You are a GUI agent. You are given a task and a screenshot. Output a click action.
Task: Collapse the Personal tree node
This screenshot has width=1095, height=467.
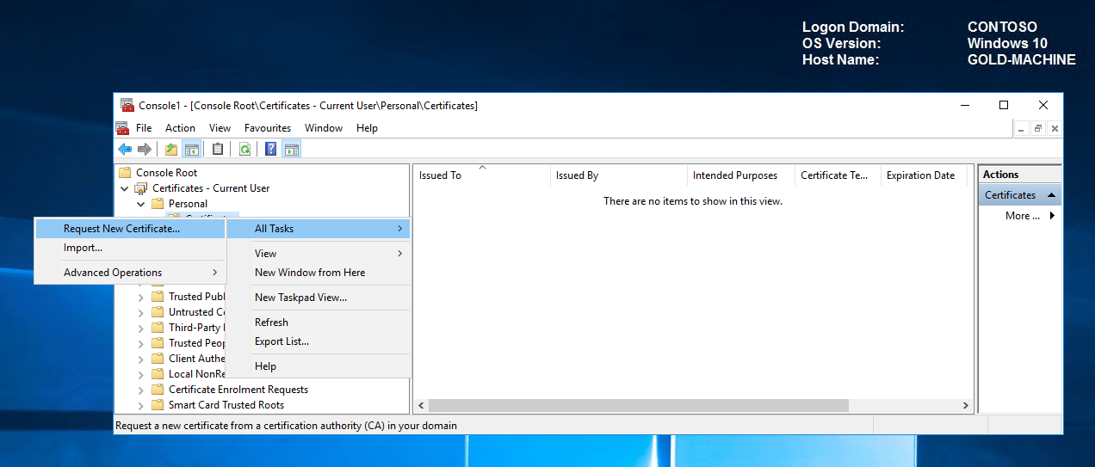(x=141, y=203)
